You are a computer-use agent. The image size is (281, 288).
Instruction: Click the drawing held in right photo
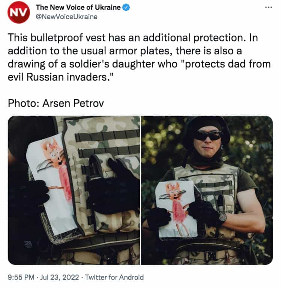tap(176, 209)
